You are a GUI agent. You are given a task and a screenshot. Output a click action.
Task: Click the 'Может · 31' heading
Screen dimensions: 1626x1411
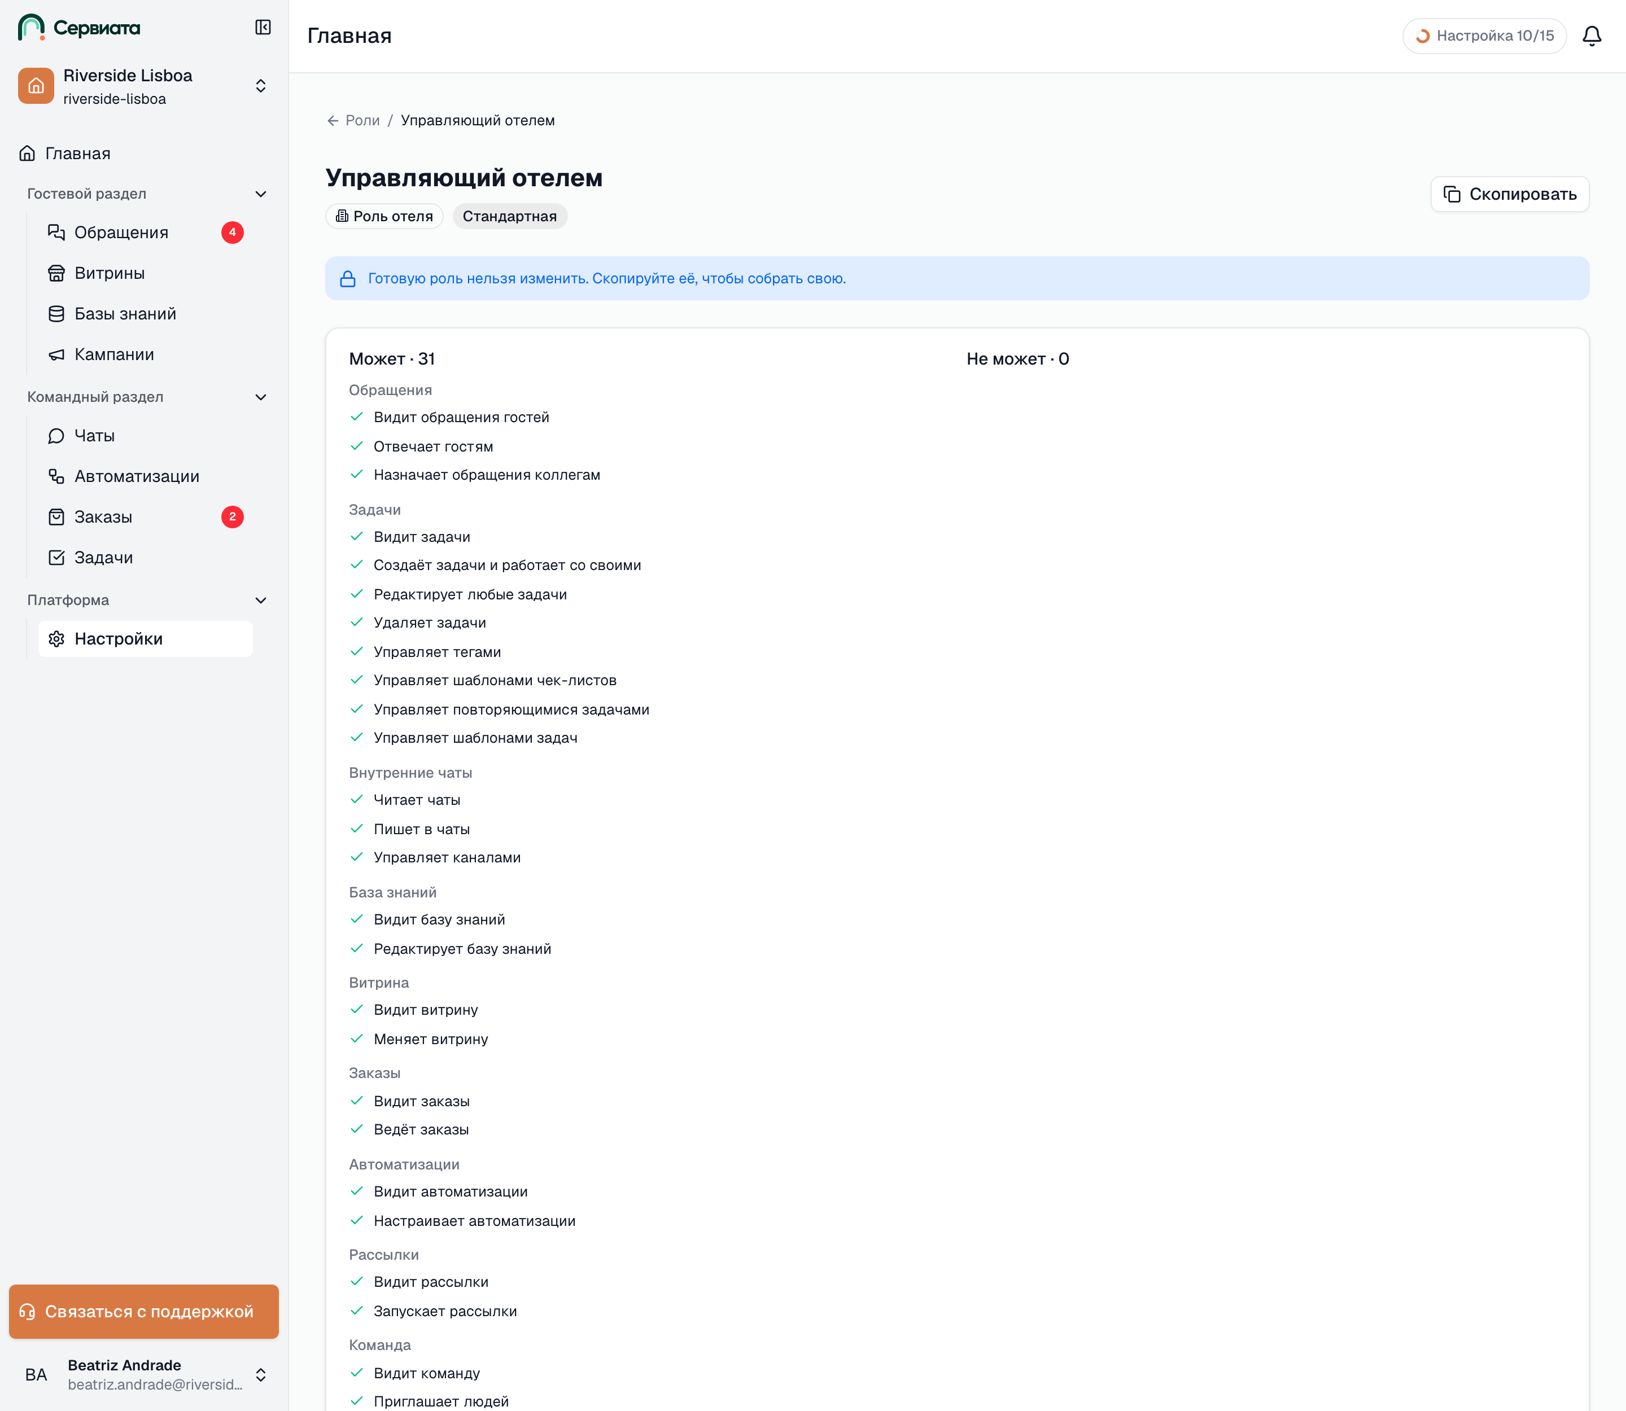[391, 359]
